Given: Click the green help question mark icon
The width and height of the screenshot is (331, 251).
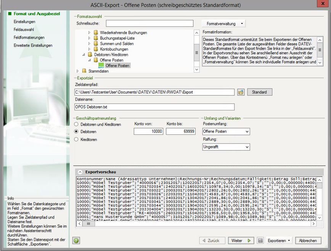Looking at the screenshot, I should pyautogui.click(x=76, y=241).
